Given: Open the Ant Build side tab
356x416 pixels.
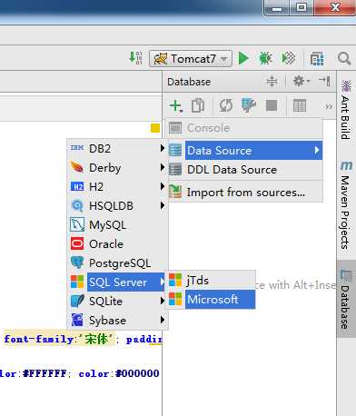Looking at the screenshot, I should point(346,110).
